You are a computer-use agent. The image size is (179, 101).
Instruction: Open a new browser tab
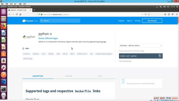34,10
